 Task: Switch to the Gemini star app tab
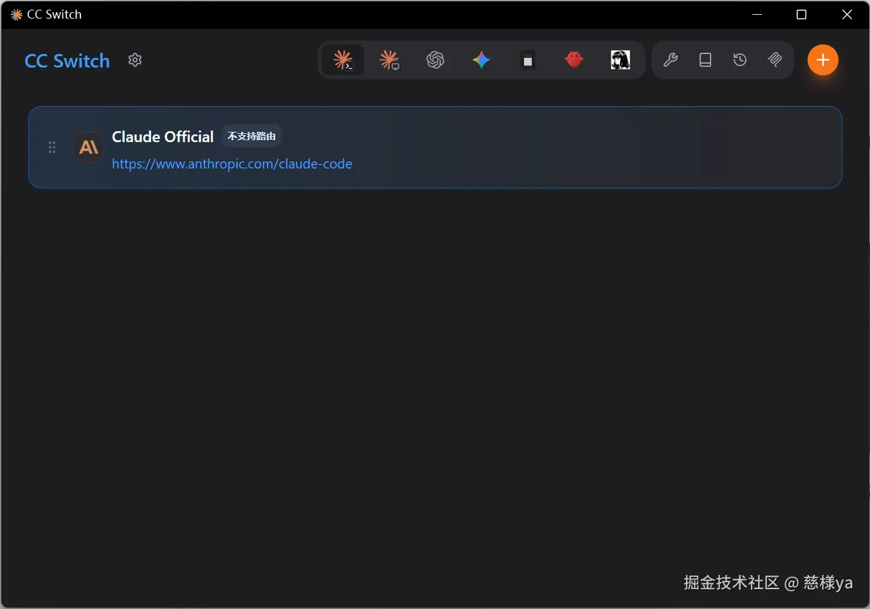(482, 60)
